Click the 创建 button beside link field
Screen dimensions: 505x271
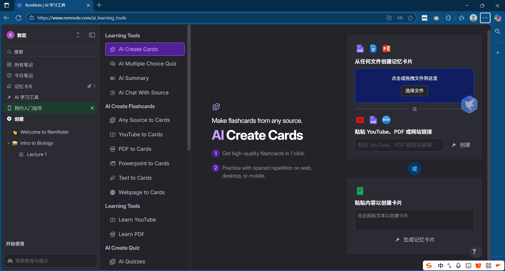[x=461, y=145]
